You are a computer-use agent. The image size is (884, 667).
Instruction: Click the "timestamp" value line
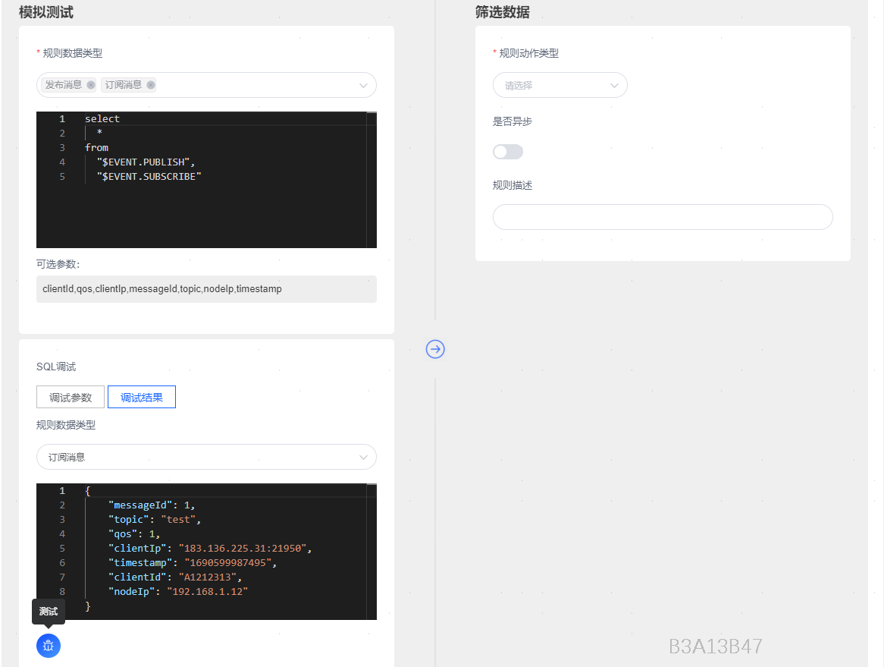pos(193,562)
